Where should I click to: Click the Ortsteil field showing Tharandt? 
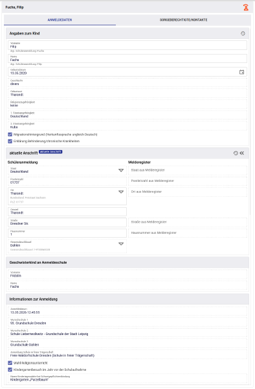pos(67,212)
